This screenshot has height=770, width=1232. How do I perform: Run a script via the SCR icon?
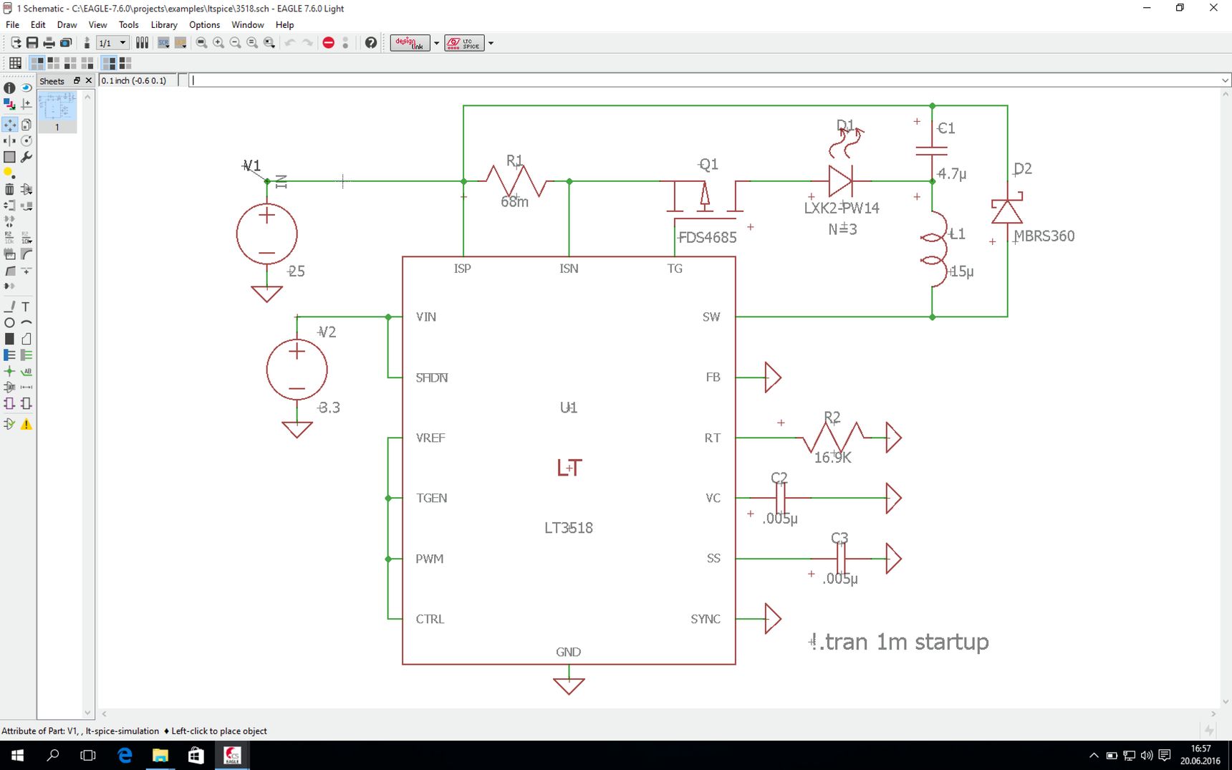(x=163, y=43)
